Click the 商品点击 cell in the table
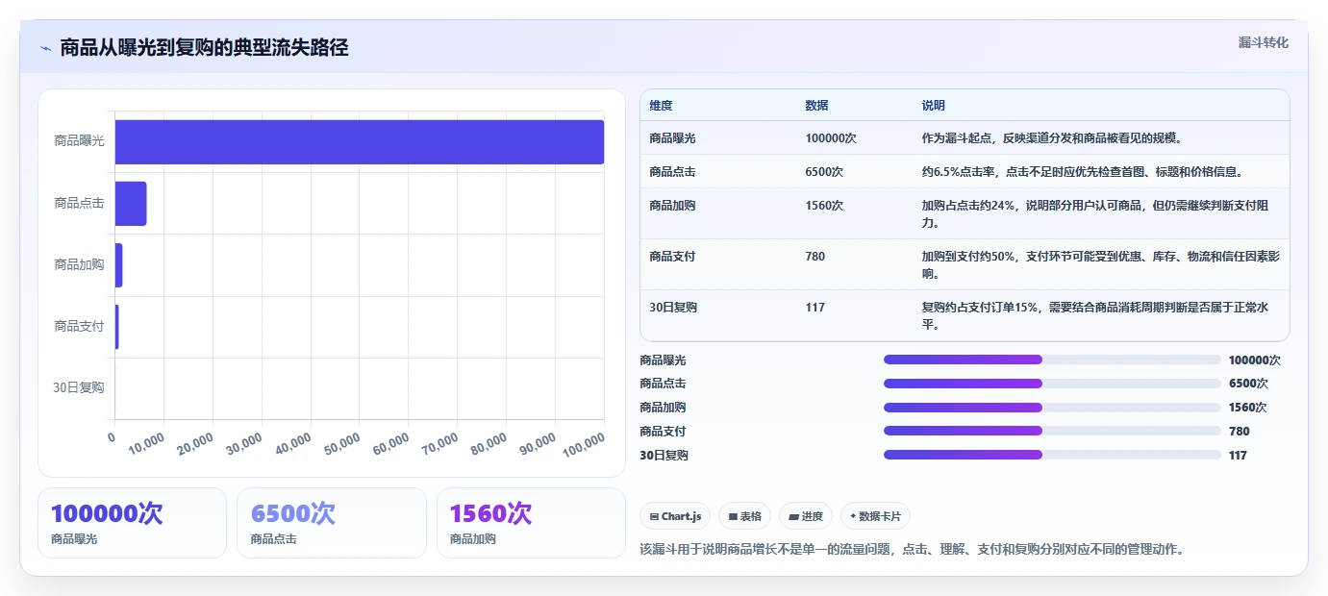Viewport: 1328px width, 596px height. 672,172
